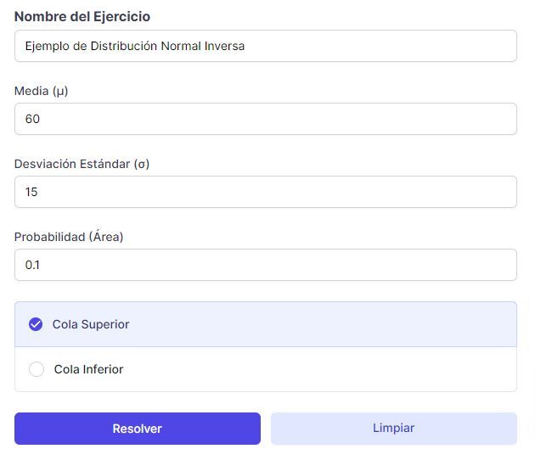Image resolution: width=535 pixels, height=460 pixels.
Task: Click the 'Media (μ)' field label
Action: [42, 91]
